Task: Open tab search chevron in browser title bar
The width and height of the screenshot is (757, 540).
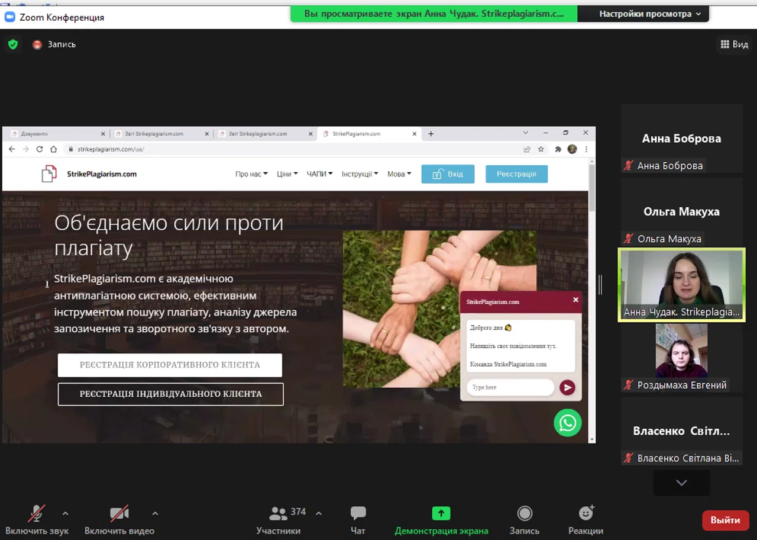Action: [526, 133]
